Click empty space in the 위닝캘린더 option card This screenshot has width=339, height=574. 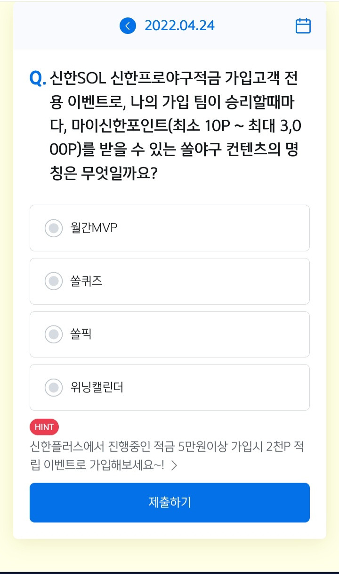[x=217, y=388]
